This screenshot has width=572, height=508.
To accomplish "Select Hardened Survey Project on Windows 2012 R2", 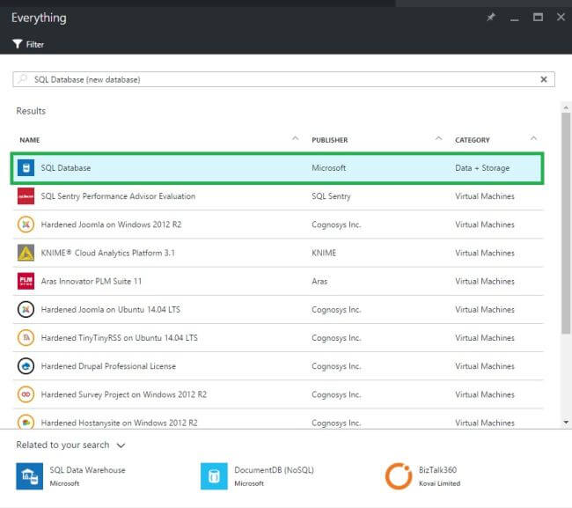I will tap(123, 394).
